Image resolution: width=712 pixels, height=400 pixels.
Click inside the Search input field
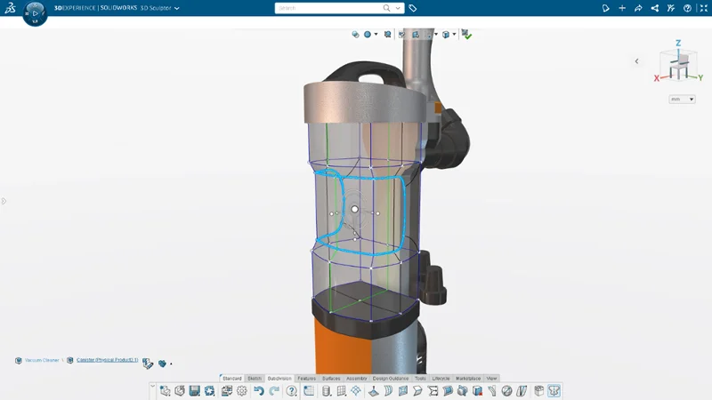click(328, 8)
